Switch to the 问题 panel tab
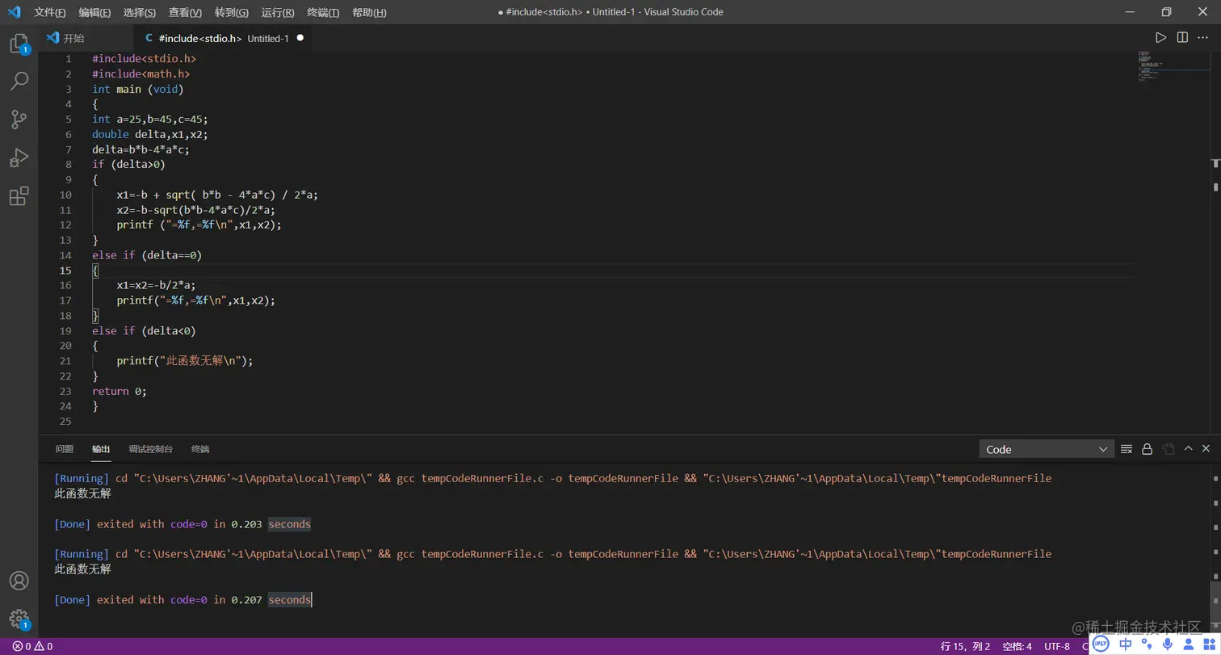 point(65,449)
